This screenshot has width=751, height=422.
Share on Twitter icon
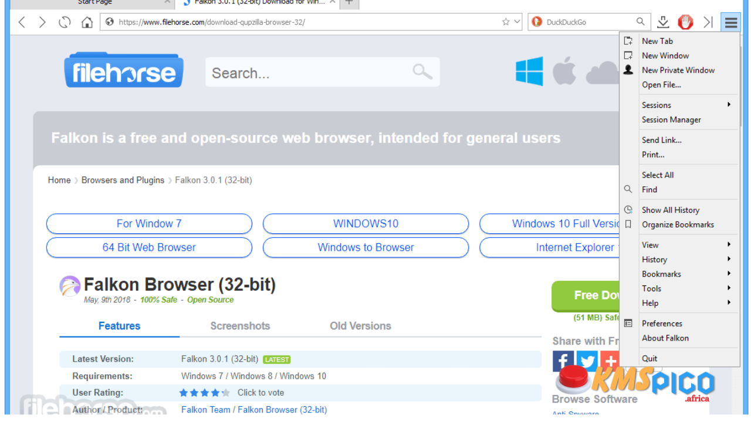coord(587,361)
